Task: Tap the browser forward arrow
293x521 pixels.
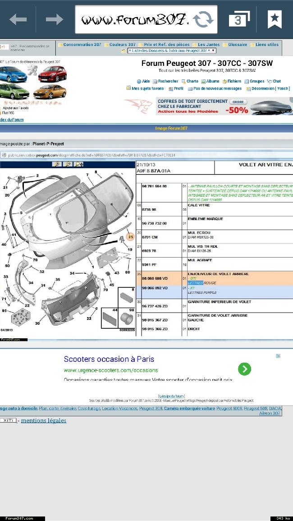Action: pyautogui.click(x=55, y=19)
